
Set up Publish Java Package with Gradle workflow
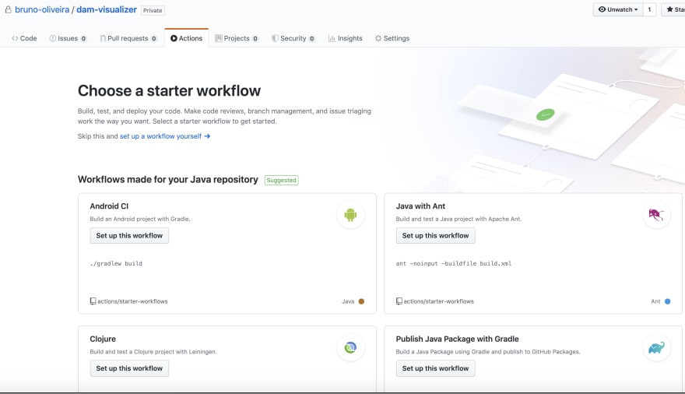pos(436,368)
